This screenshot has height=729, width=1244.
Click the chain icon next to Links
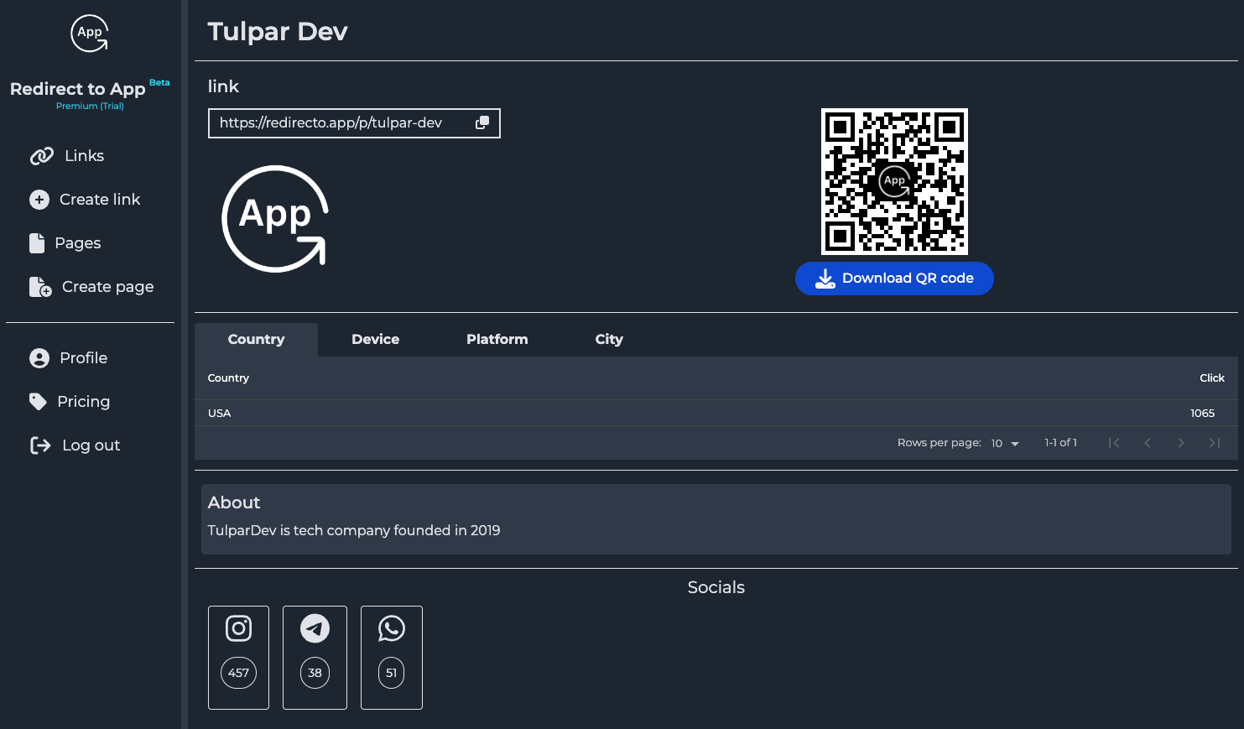coord(42,156)
